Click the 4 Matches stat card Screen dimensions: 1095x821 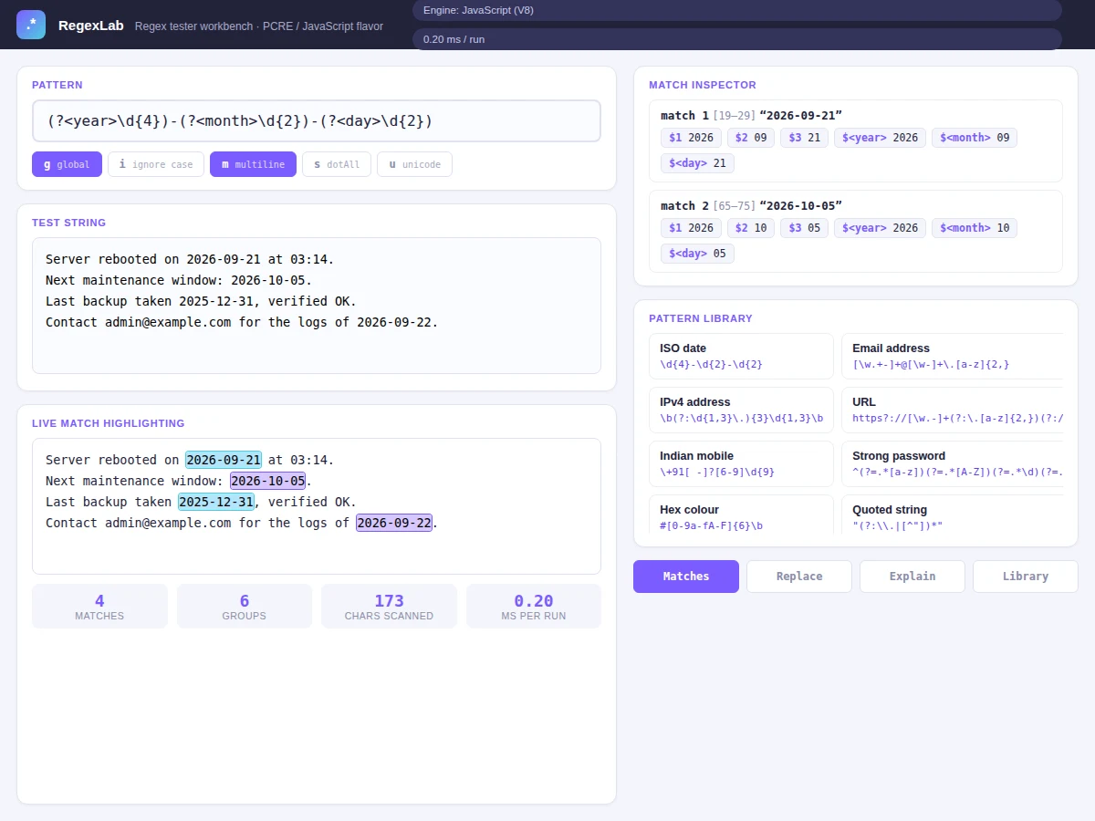99,607
